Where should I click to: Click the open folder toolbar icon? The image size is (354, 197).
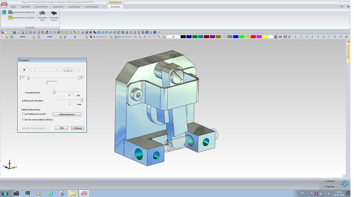[x=10, y=32]
